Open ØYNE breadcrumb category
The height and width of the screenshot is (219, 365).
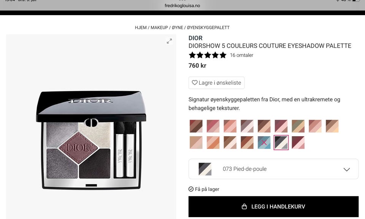178,27
